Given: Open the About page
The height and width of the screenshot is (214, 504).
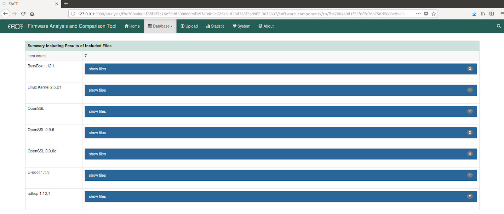Looking at the screenshot, I should coord(266,26).
